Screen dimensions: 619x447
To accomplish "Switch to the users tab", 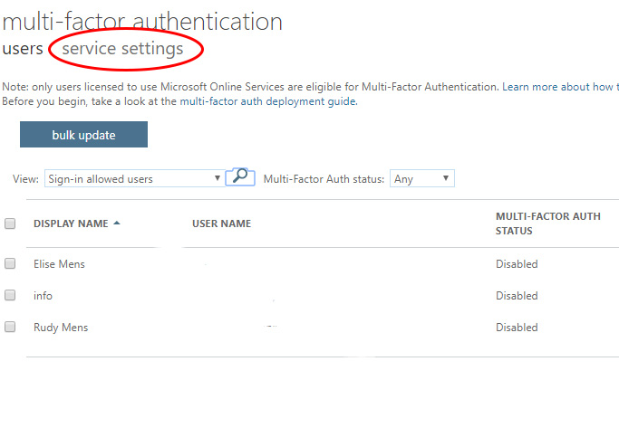I will tap(23, 49).
